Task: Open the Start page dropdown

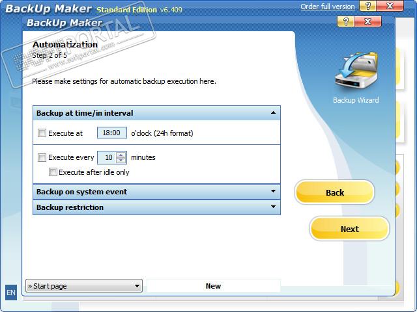Action: [84, 286]
